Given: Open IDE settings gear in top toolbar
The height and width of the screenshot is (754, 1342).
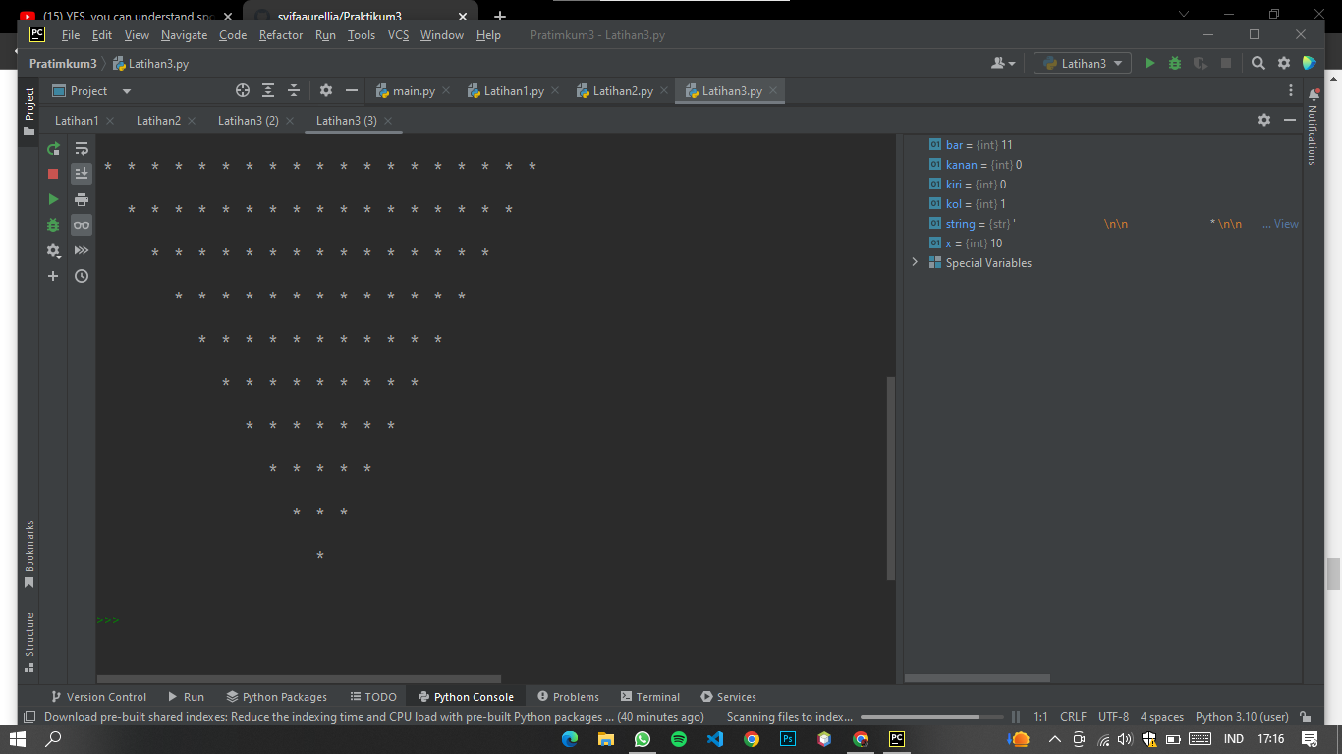Looking at the screenshot, I should [1284, 63].
